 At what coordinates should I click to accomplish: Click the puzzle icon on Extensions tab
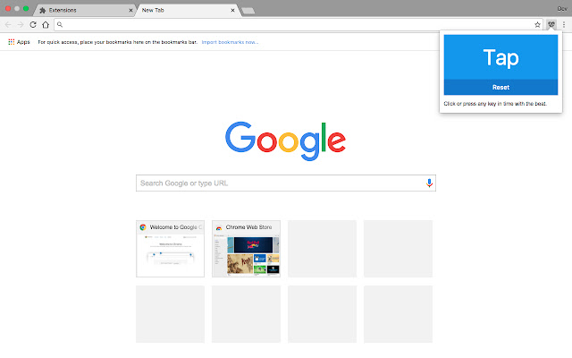43,10
